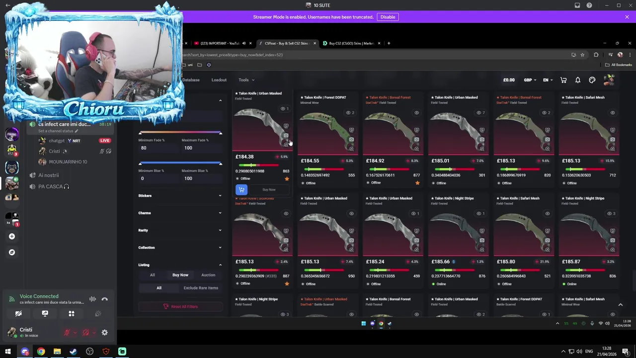Click the Fade percentage range slider

180,133
